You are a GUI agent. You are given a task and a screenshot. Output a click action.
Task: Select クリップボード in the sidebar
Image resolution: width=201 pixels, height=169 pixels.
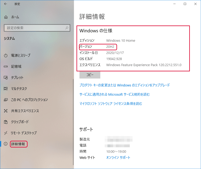(20, 122)
